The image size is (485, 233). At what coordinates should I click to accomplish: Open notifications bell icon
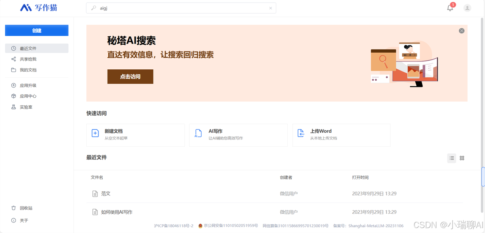tap(450, 8)
